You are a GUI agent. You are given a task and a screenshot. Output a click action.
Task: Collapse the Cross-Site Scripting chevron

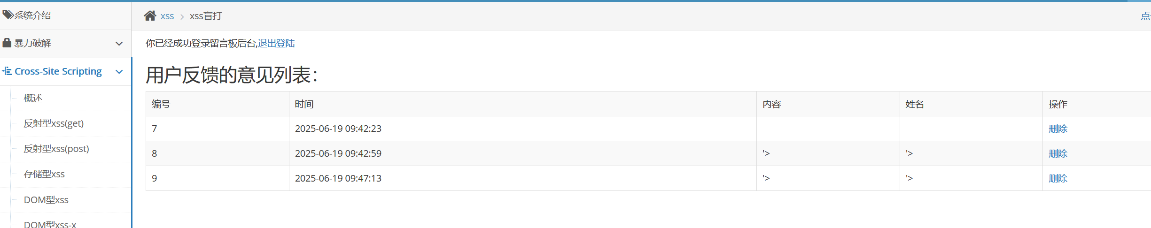119,72
